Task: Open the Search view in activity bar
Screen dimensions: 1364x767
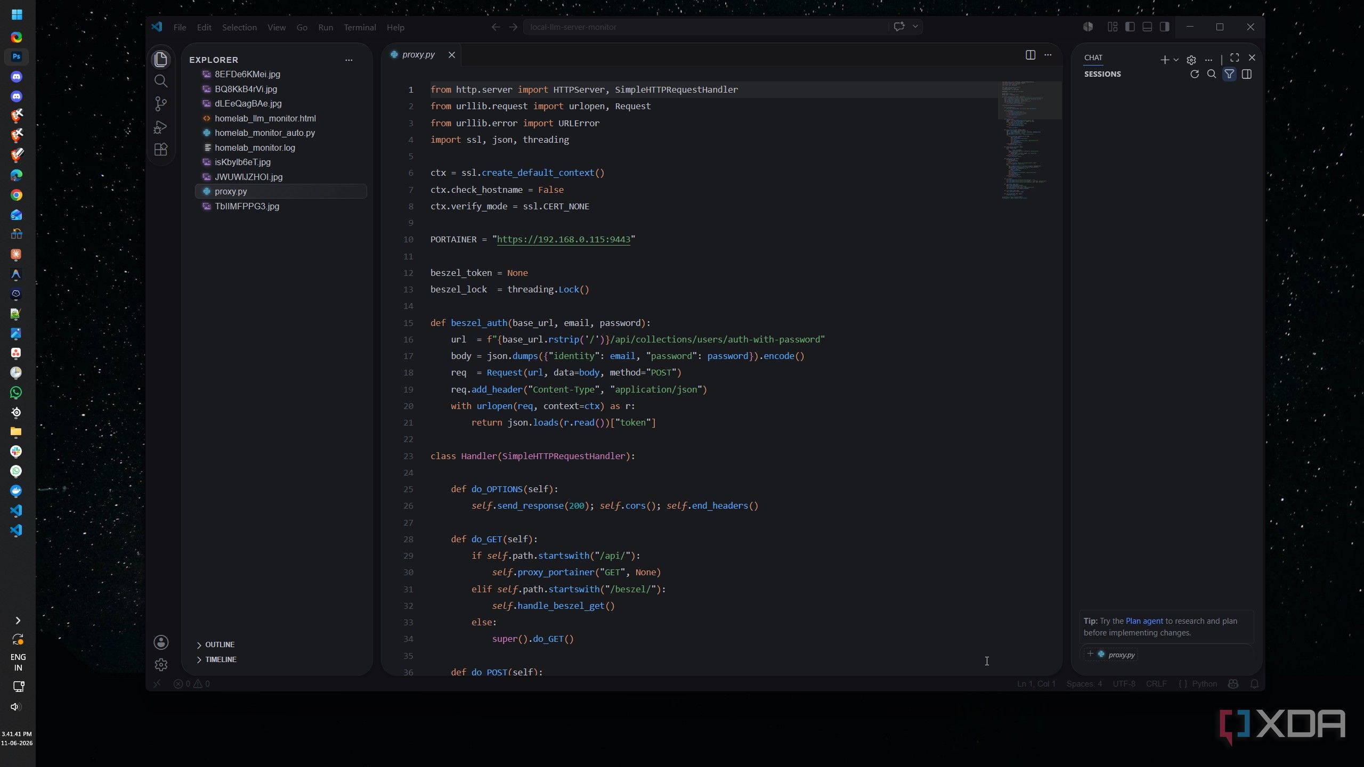Action: [160, 81]
